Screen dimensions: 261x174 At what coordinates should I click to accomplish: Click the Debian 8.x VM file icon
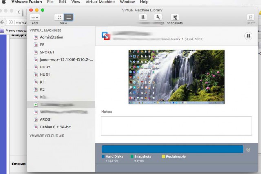[x=35, y=127]
